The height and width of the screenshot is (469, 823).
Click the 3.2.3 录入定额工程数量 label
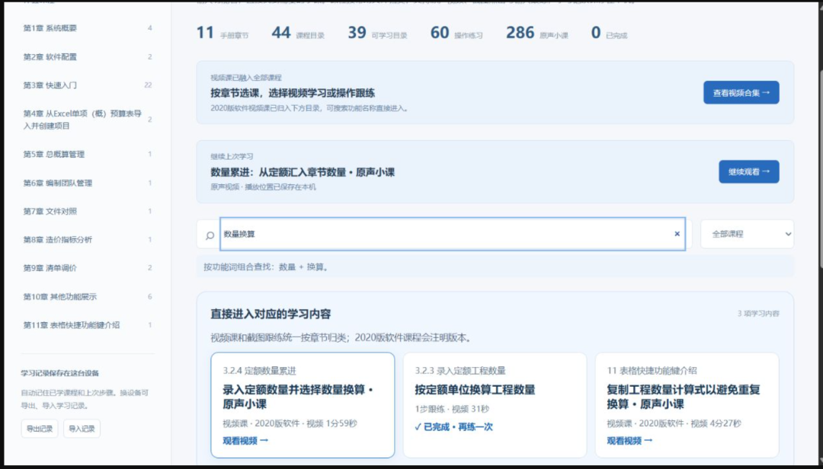point(460,371)
